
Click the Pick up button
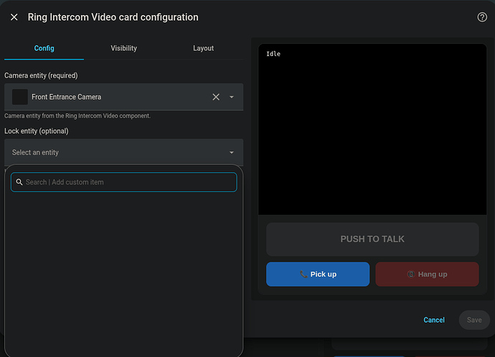click(318, 274)
